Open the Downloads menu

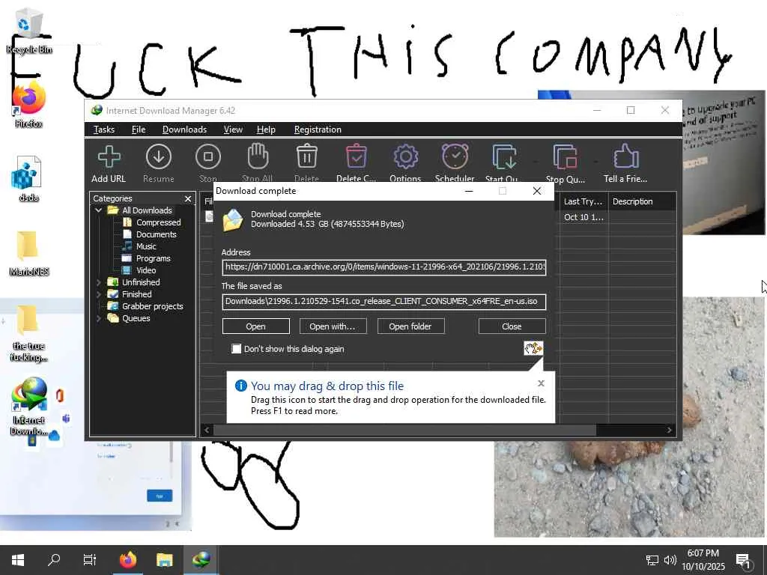click(184, 130)
